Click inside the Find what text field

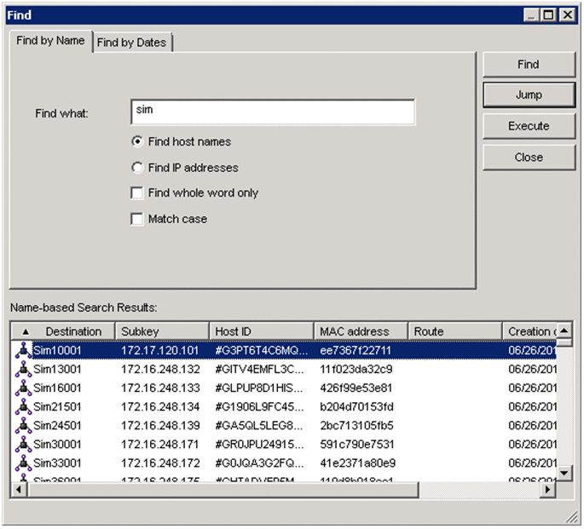coord(273,112)
